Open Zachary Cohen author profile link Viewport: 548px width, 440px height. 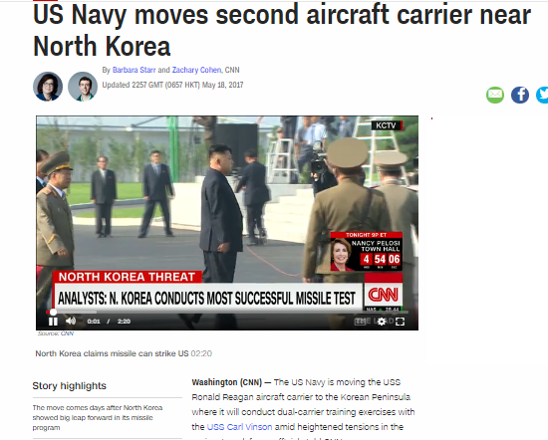[196, 70]
